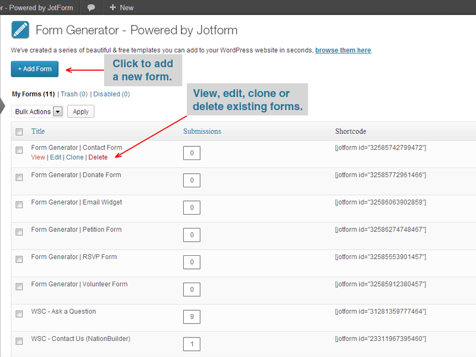Tick the select-all checkbox in table header
This screenshot has width=476, height=357.
[19, 131]
